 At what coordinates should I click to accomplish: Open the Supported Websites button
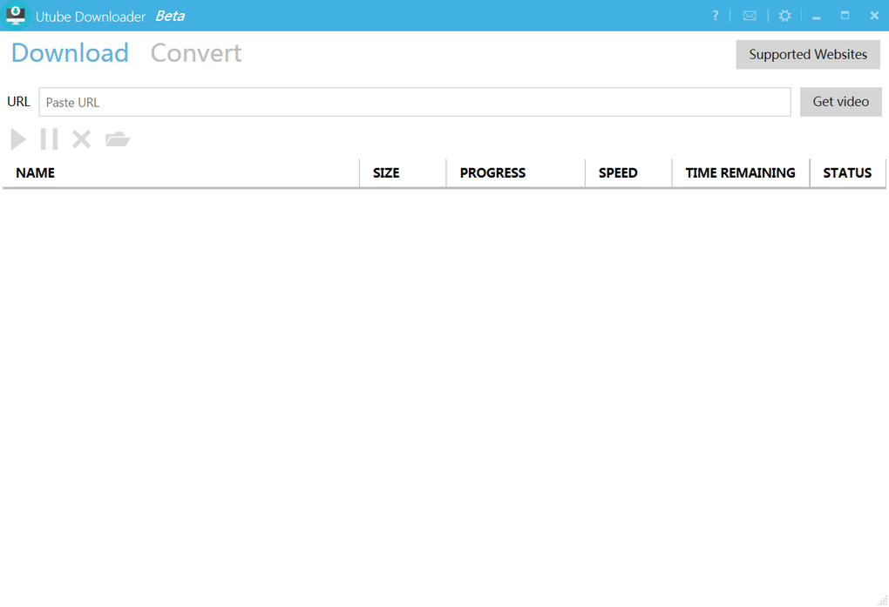point(808,54)
